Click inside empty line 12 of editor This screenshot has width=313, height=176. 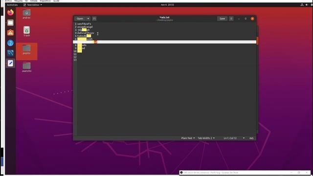166,57
